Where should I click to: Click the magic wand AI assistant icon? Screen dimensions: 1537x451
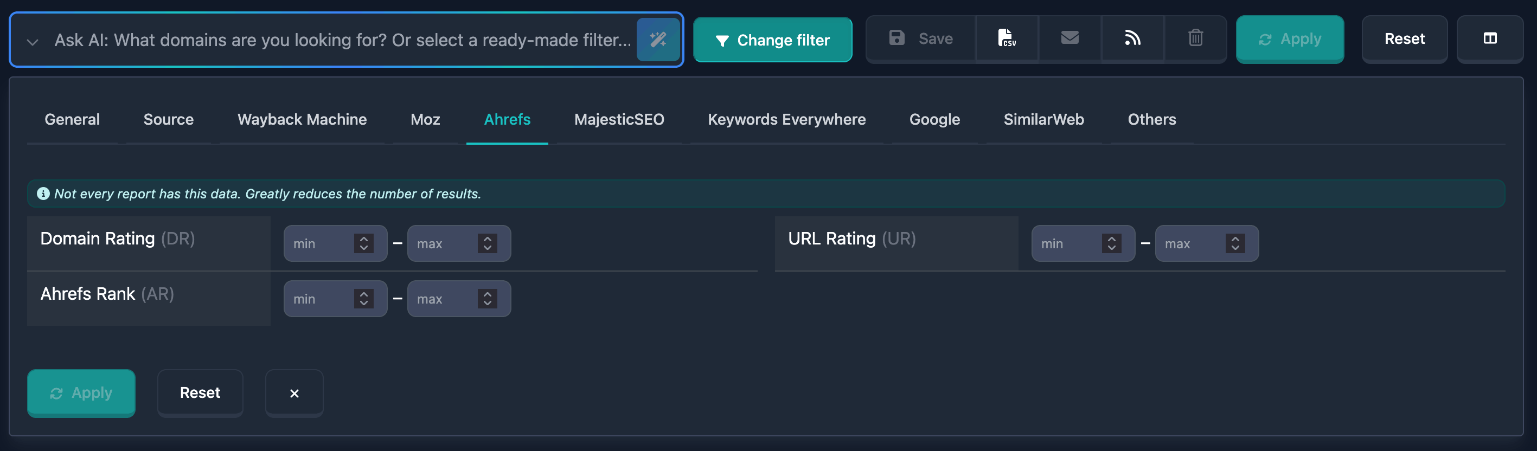tap(659, 40)
